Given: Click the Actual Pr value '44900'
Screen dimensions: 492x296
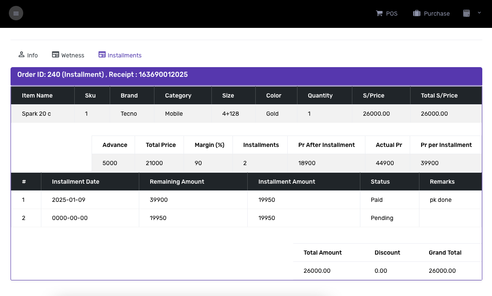Looking at the screenshot, I should click(x=385, y=163).
